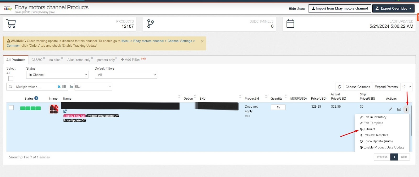This screenshot has width=419, height=177.
Task: Open the Status 'In Channel' dropdown
Action: click(x=57, y=75)
